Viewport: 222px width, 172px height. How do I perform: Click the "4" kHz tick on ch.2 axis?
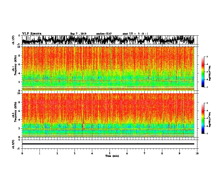pyautogui.click(x=20, y=120)
